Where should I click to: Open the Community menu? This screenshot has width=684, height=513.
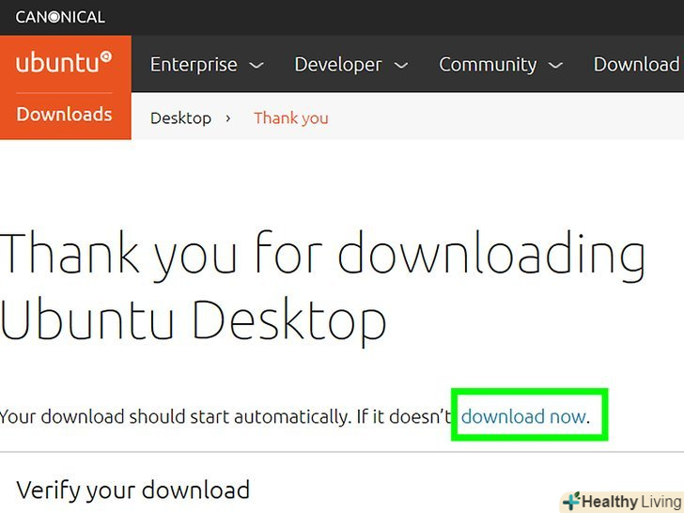click(x=487, y=64)
